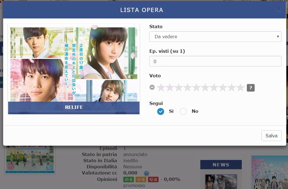Rate the opera ten stars
The image size is (288, 189).
click(240, 88)
